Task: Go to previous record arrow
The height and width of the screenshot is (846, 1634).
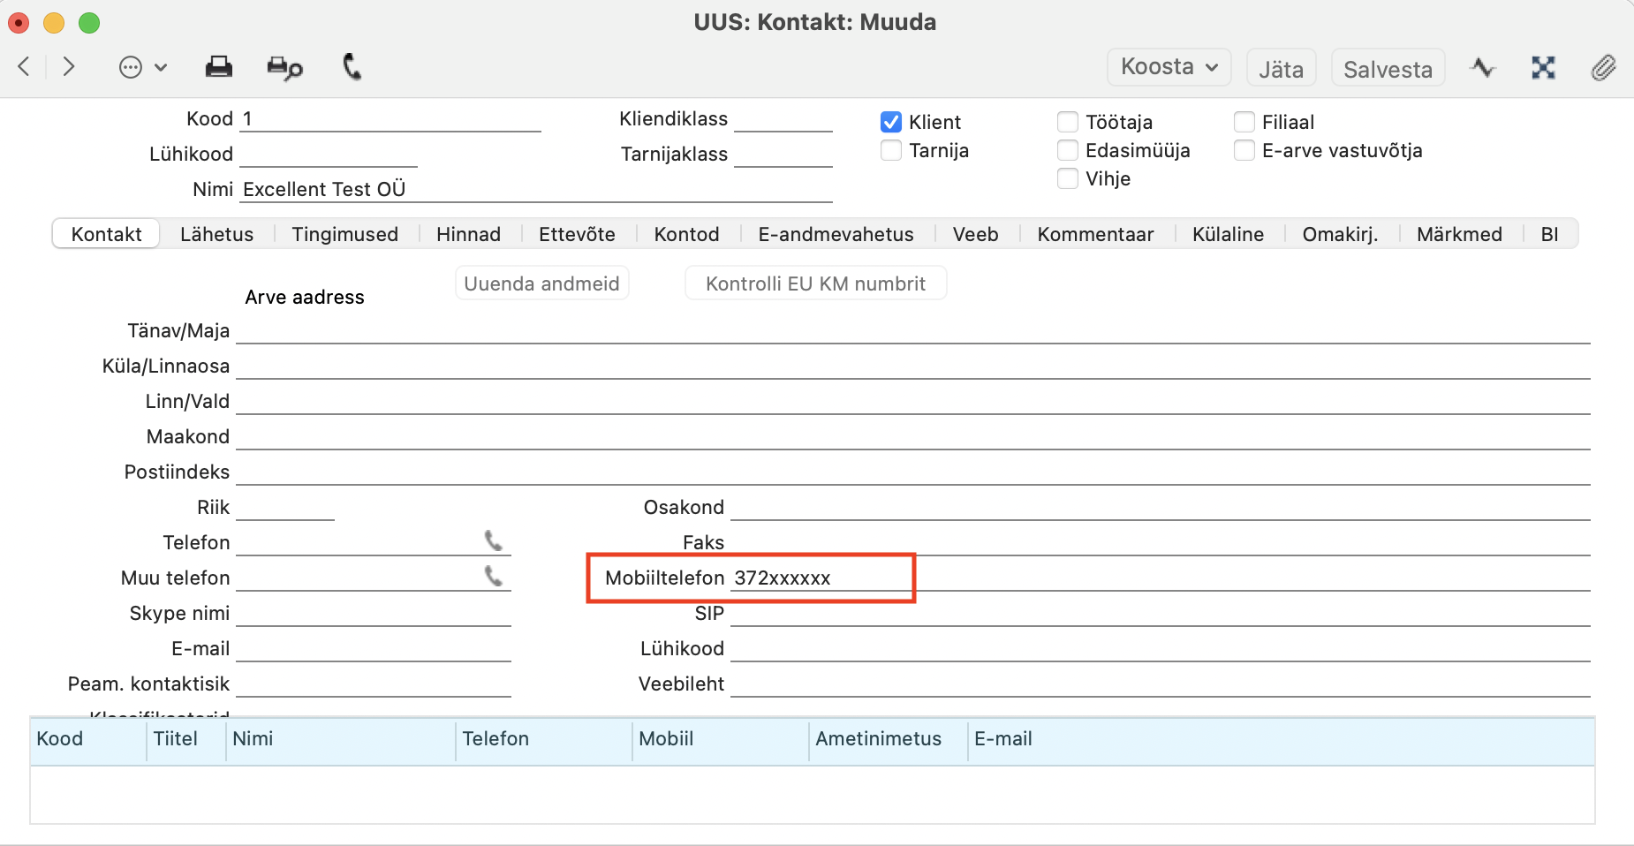Action: coord(24,66)
